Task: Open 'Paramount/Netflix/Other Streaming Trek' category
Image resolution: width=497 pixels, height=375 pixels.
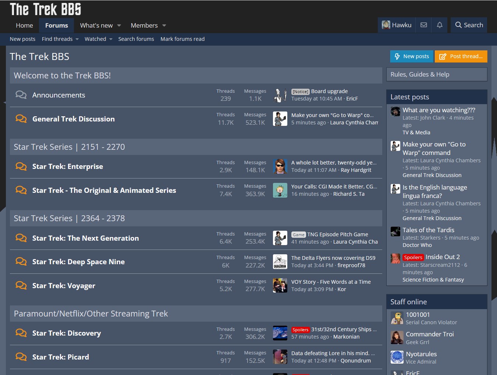Action: (x=91, y=314)
